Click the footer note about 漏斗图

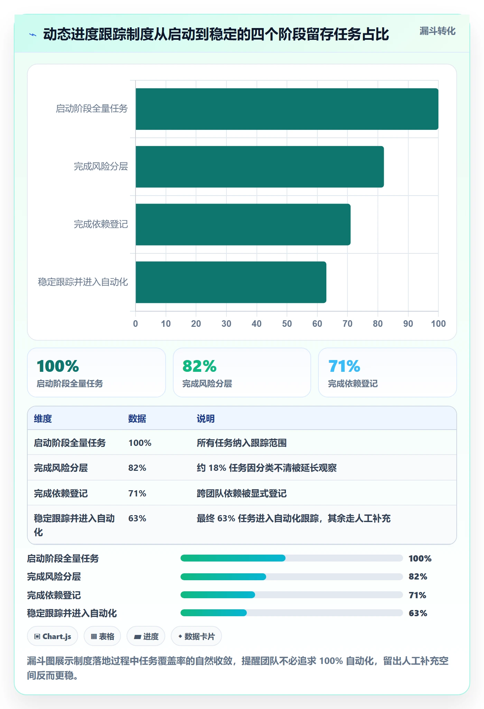(x=238, y=668)
